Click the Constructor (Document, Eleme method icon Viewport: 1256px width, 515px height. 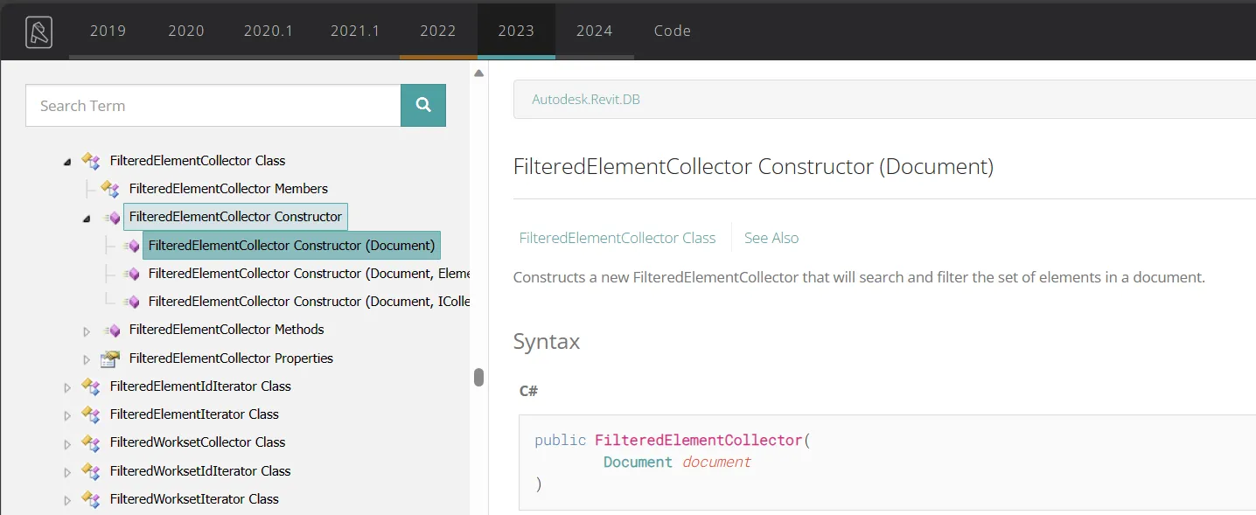(131, 274)
